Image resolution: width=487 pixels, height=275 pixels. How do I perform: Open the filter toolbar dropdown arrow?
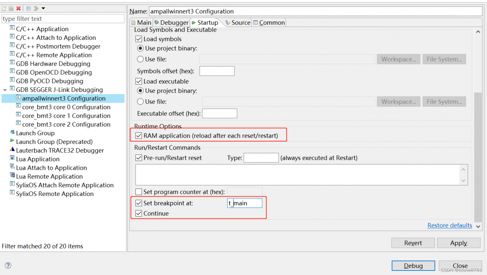[x=43, y=8]
